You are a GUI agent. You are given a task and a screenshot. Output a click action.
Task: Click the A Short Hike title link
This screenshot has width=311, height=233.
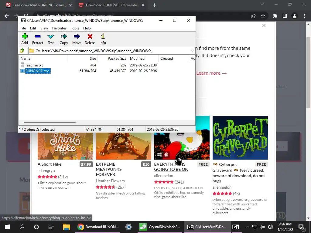pos(50,164)
